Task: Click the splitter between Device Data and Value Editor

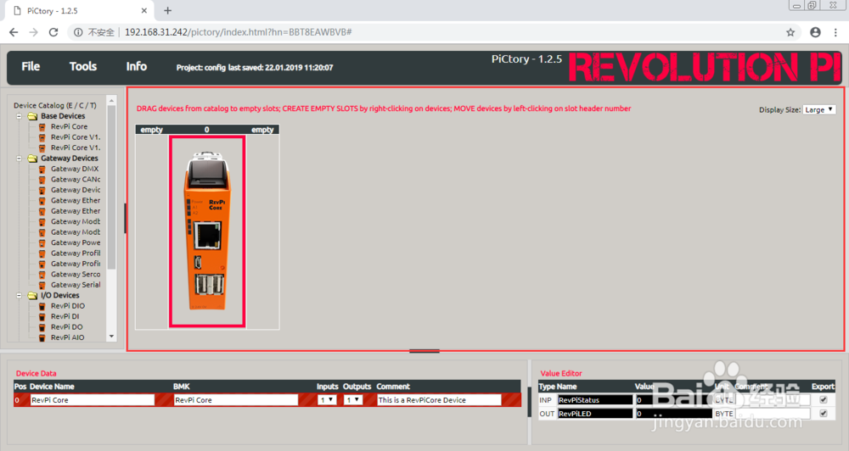Action: 530,402
